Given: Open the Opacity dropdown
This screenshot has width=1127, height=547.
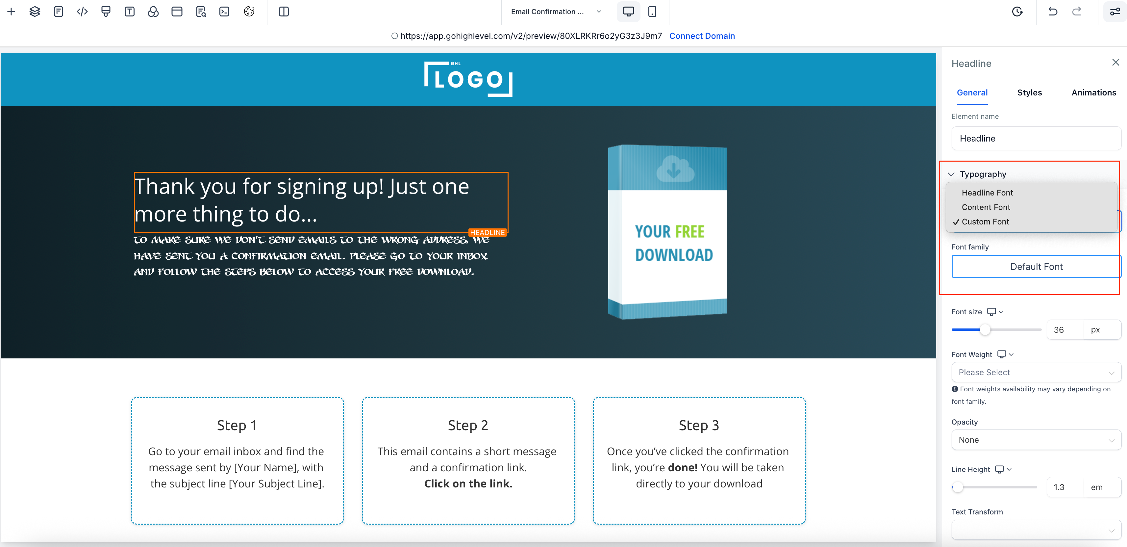Looking at the screenshot, I should (1036, 440).
